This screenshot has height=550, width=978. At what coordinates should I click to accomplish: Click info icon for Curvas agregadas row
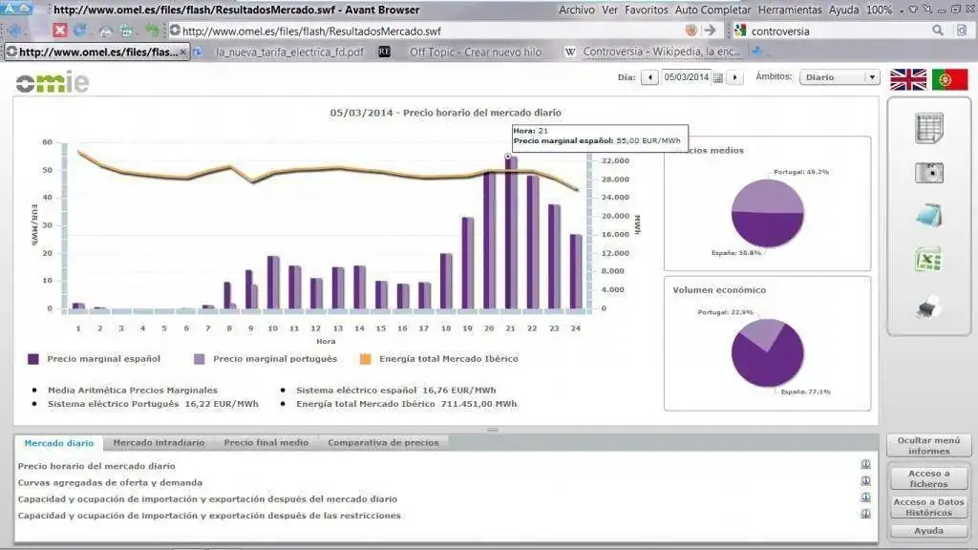point(865,481)
